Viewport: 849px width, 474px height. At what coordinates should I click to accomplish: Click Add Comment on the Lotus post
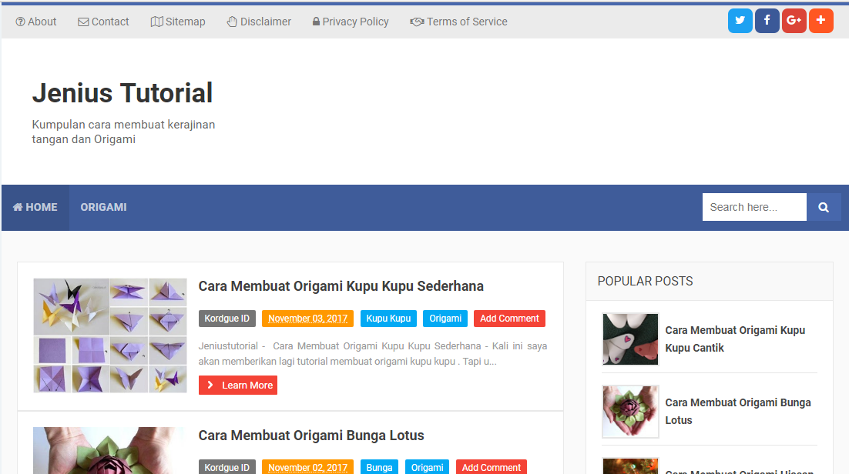coord(491,468)
